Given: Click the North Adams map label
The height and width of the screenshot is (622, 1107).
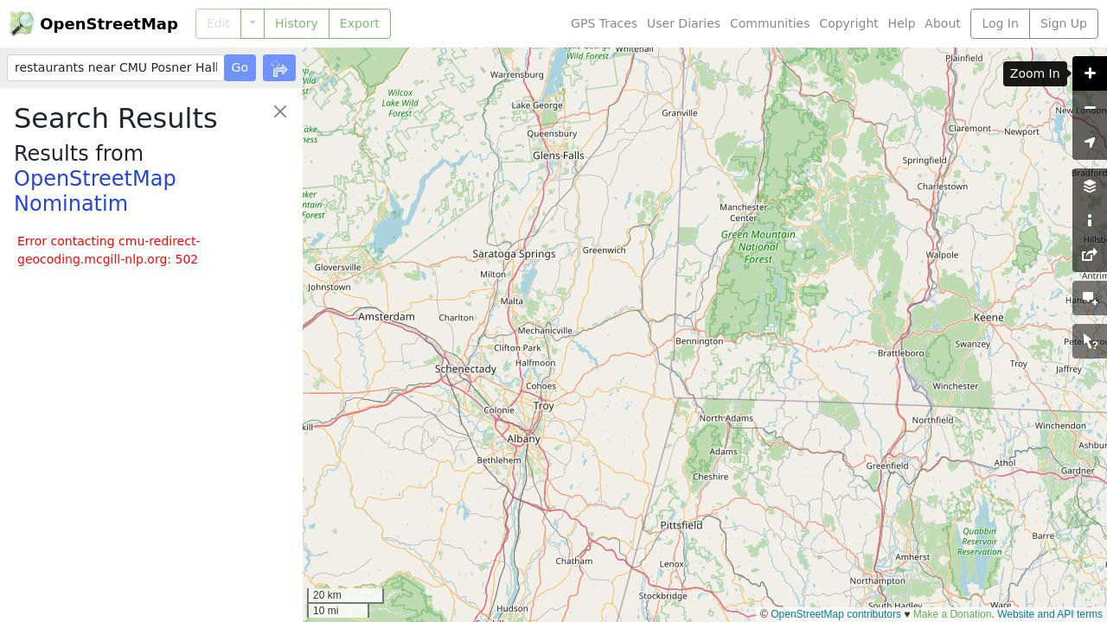Looking at the screenshot, I should click(726, 418).
